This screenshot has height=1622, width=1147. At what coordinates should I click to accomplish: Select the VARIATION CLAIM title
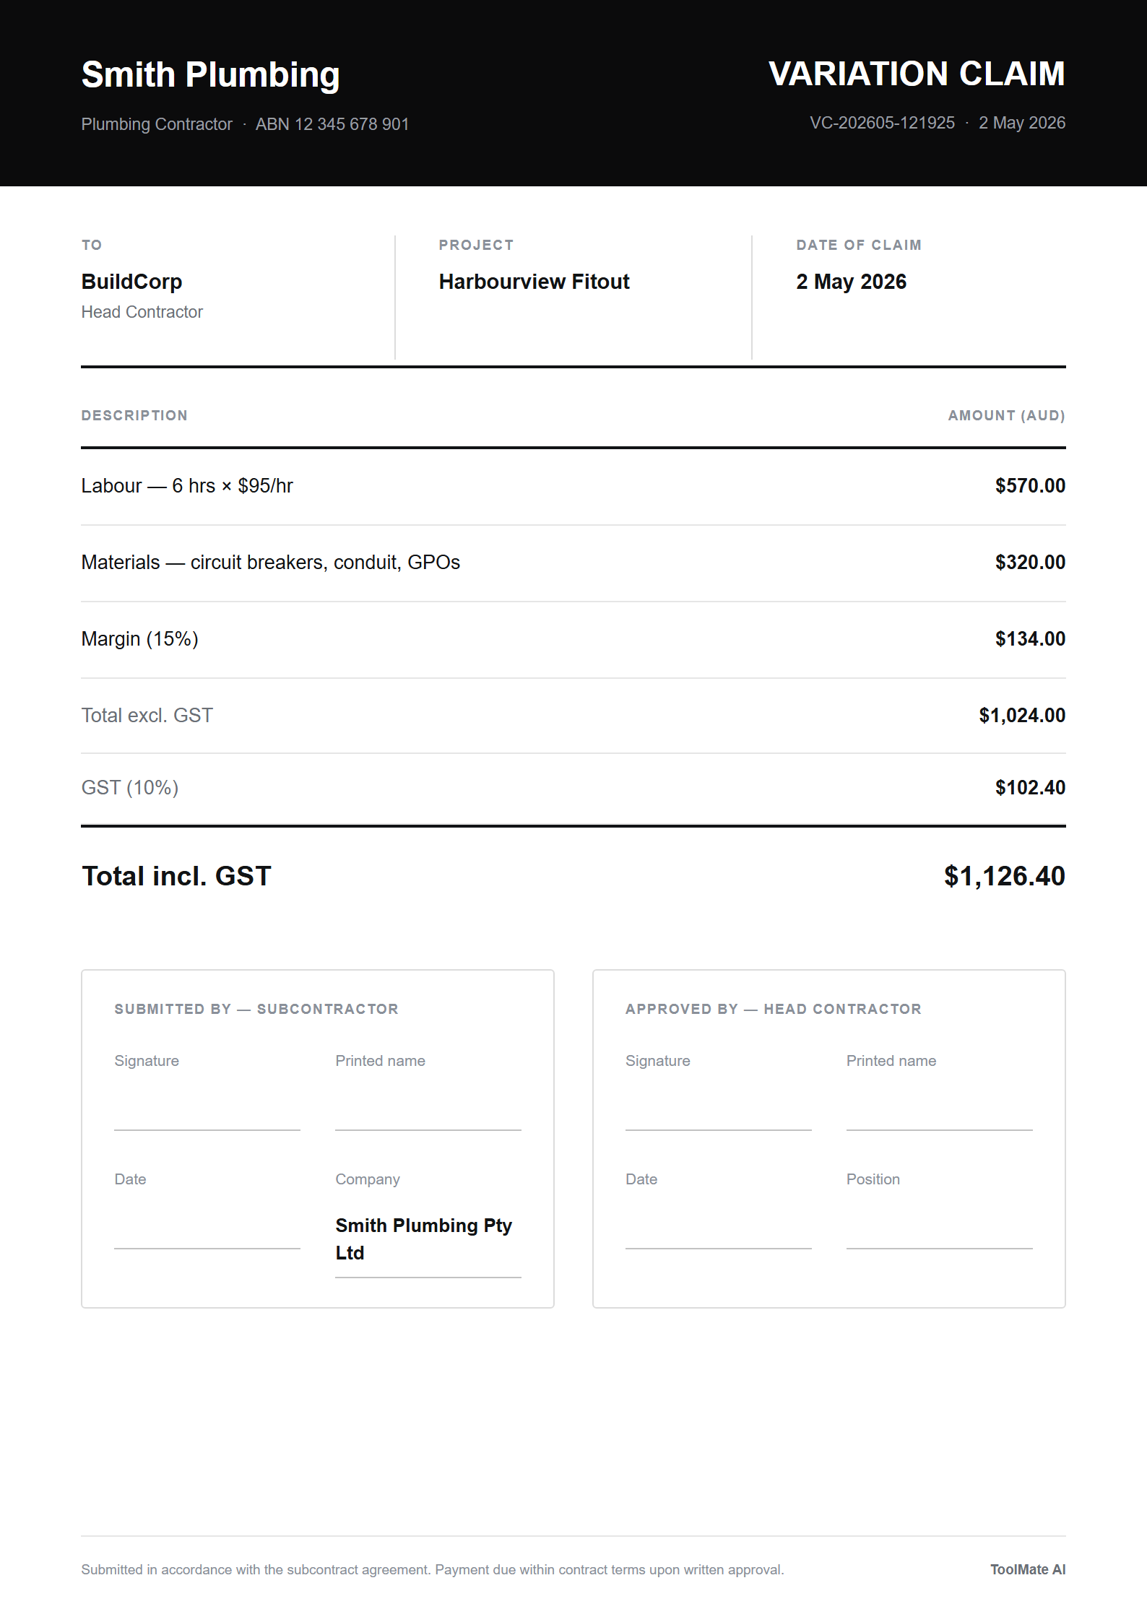(917, 74)
